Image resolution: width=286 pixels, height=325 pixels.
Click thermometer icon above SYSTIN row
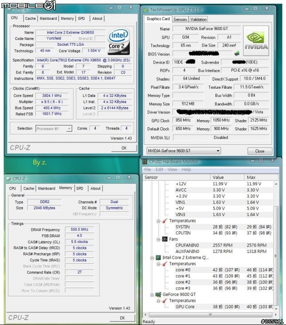(x=165, y=221)
